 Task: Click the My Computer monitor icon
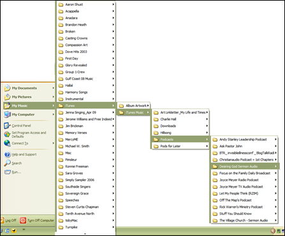point(7,114)
